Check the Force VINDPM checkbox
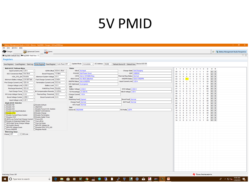This screenshot has width=250, height=187. click(x=5, y=129)
